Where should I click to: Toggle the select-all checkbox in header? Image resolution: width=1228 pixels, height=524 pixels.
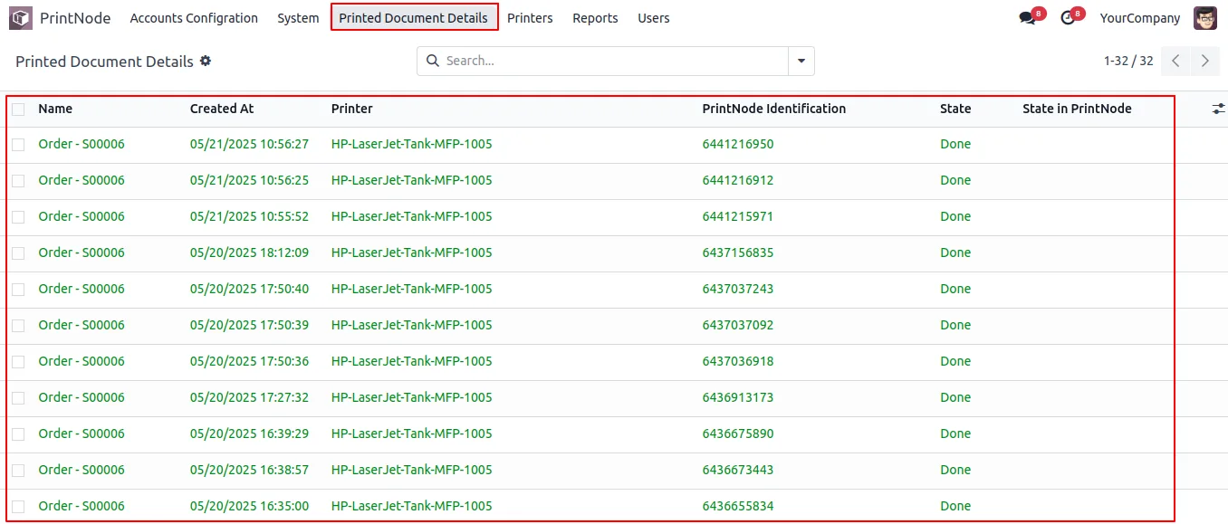pyautogui.click(x=18, y=109)
